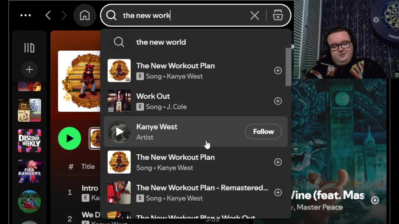Open the Browse icon in search bar
The image size is (399, 224).
(x=278, y=15)
